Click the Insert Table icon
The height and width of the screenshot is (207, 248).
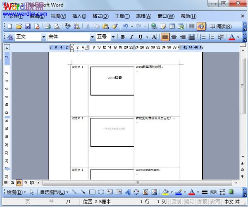172,26
